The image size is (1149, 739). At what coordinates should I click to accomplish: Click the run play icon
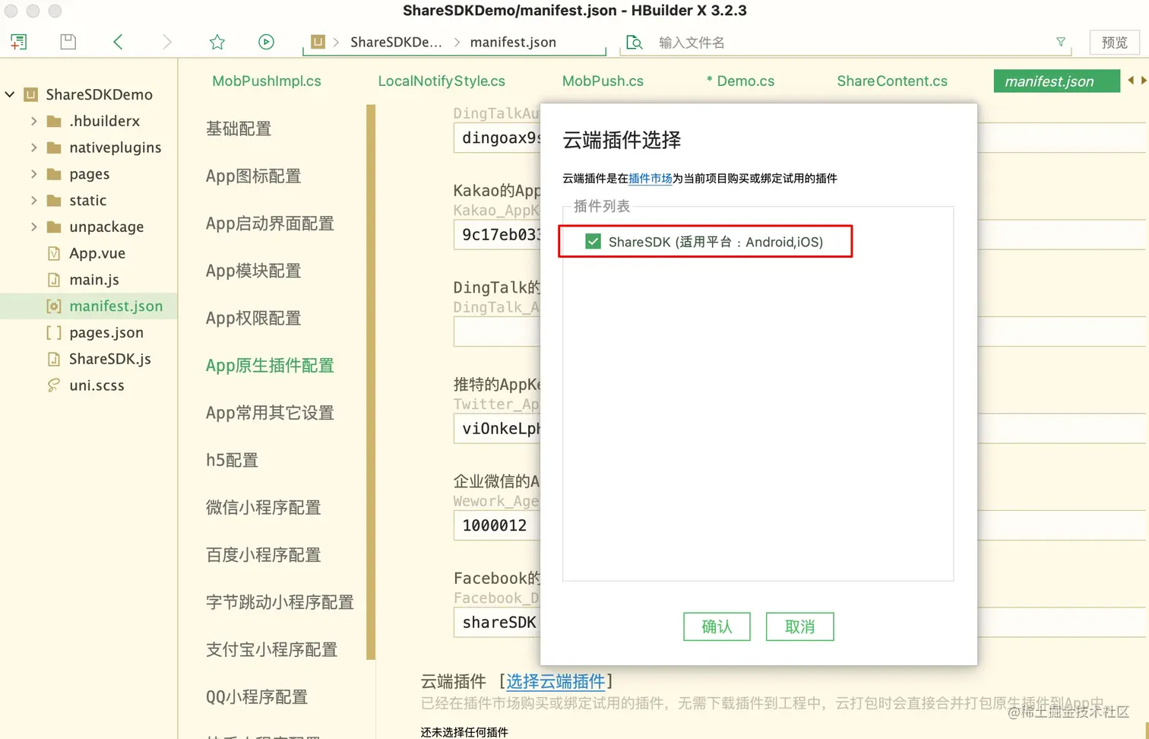pos(266,42)
